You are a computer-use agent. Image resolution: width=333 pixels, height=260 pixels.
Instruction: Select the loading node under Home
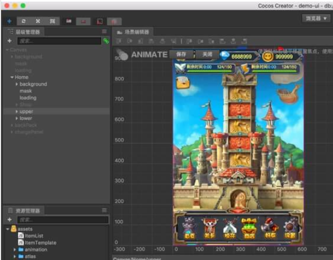click(x=28, y=98)
